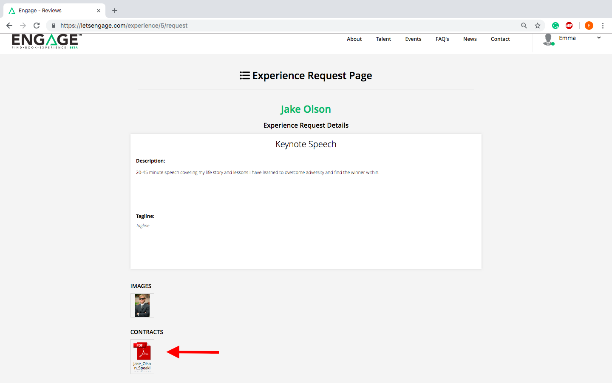The image size is (612, 383).
Task: Click the zoom magnifier icon in address bar
Action: [524, 26]
